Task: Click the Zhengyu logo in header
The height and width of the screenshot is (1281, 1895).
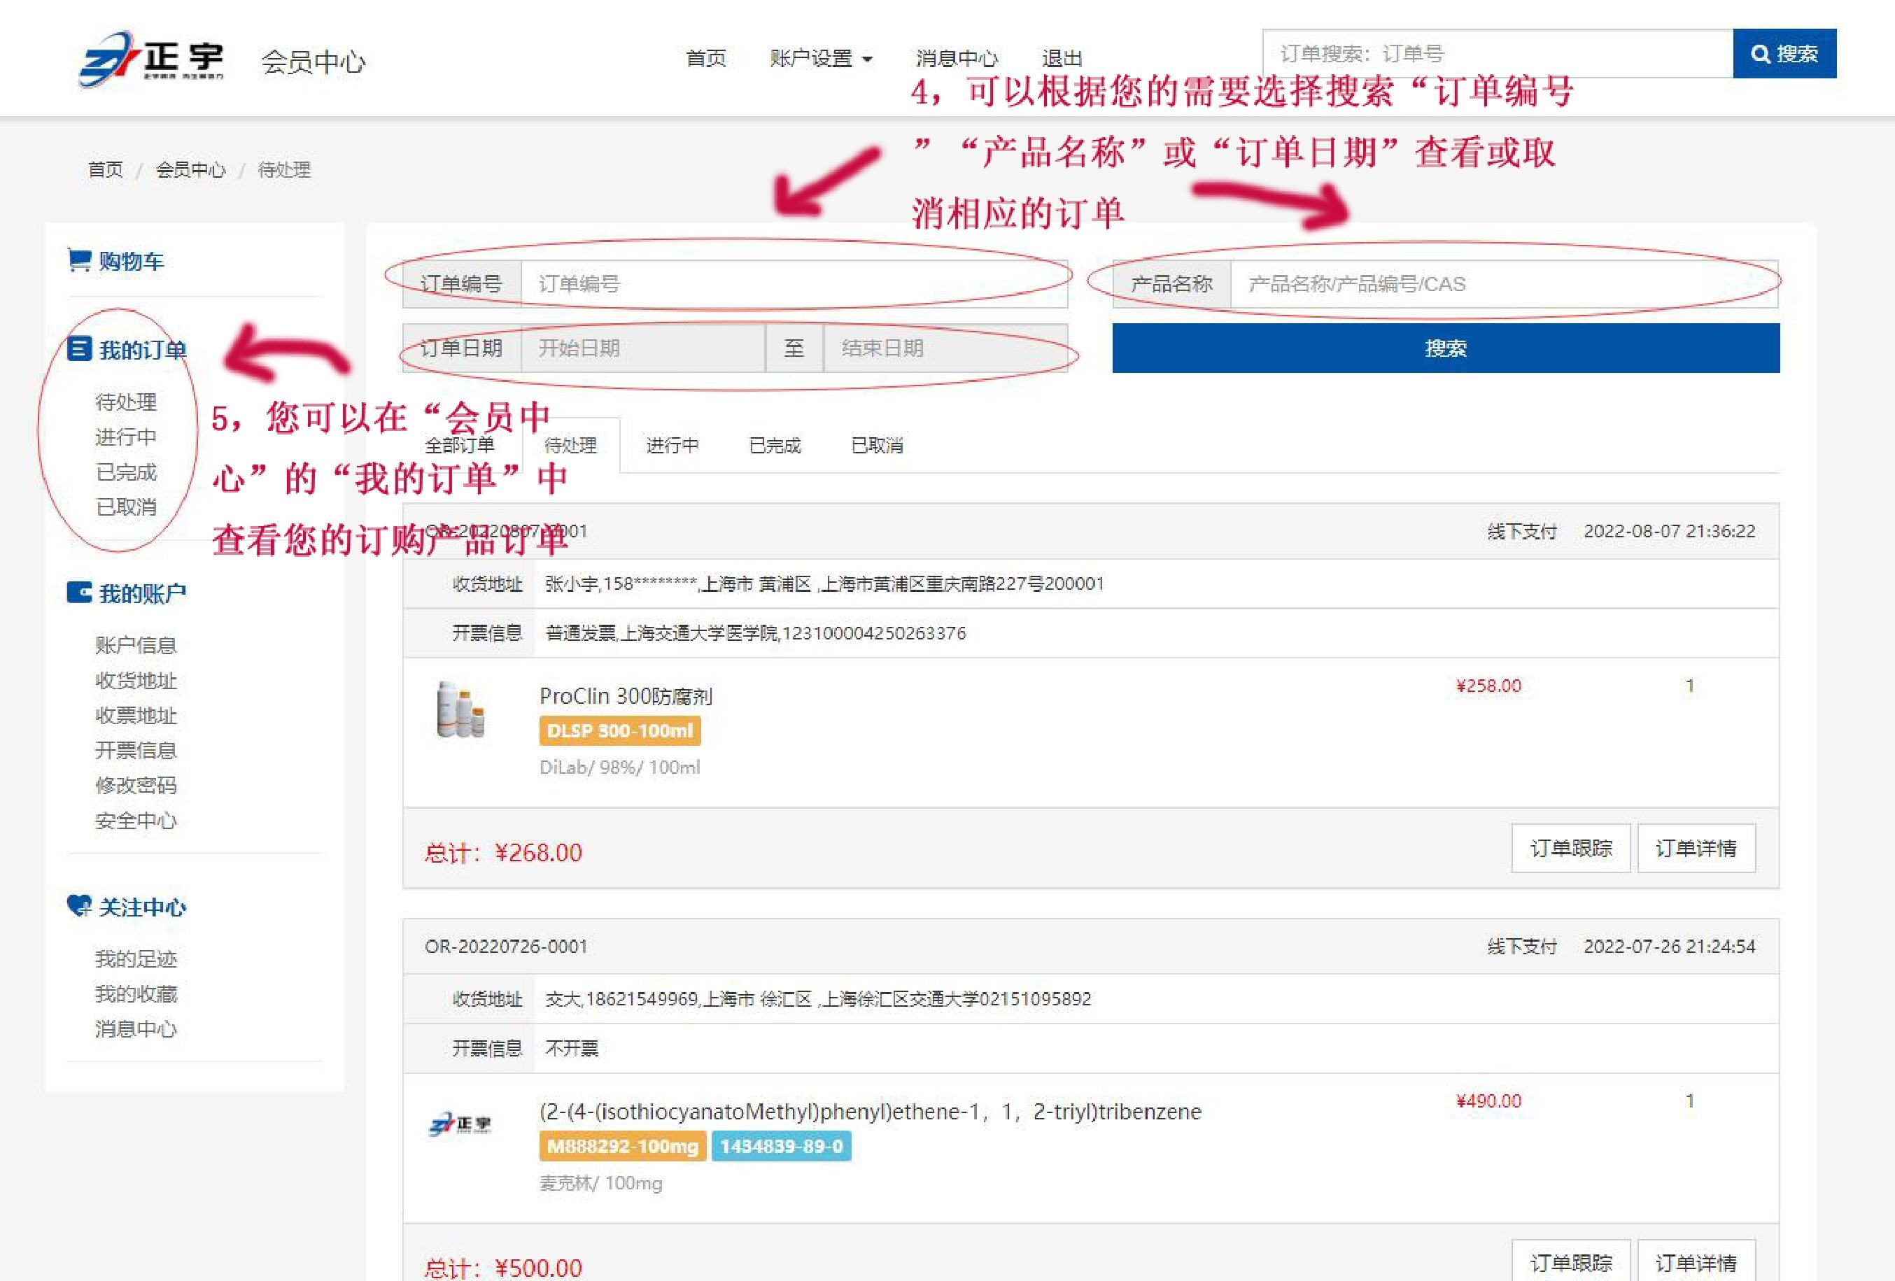Action: click(151, 58)
